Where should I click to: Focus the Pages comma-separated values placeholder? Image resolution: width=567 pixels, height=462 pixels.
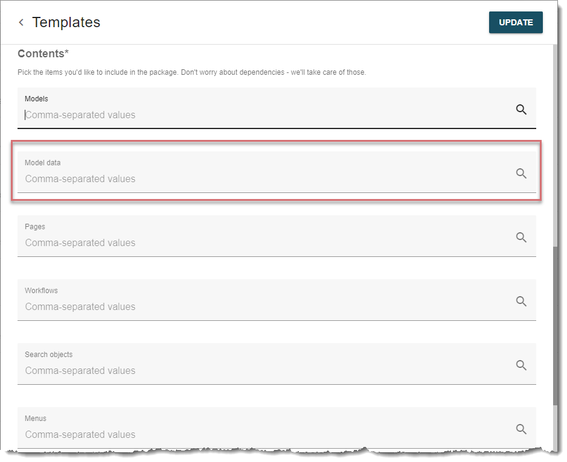(80, 242)
